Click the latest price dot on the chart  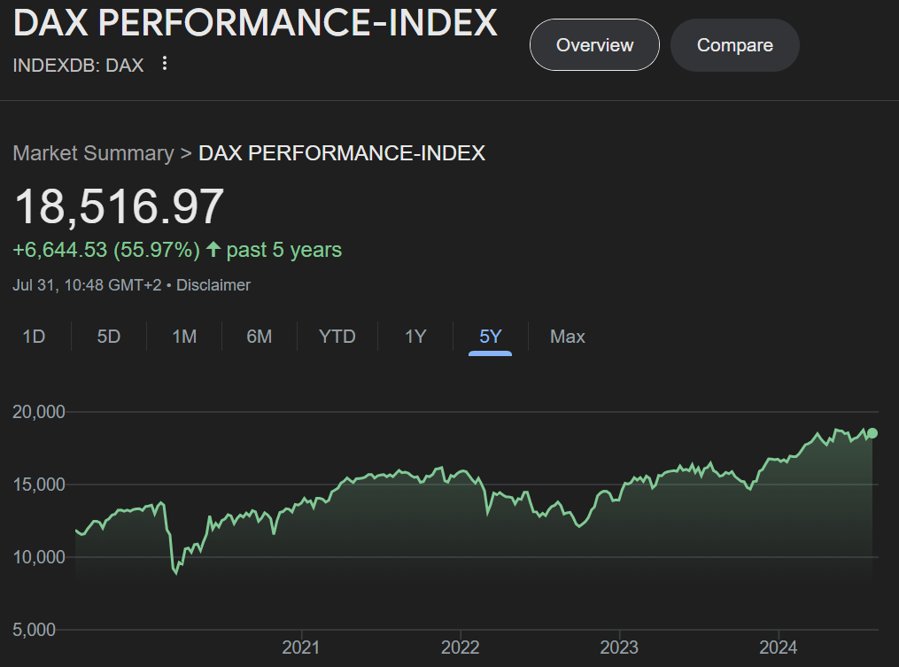pyautogui.click(x=871, y=432)
